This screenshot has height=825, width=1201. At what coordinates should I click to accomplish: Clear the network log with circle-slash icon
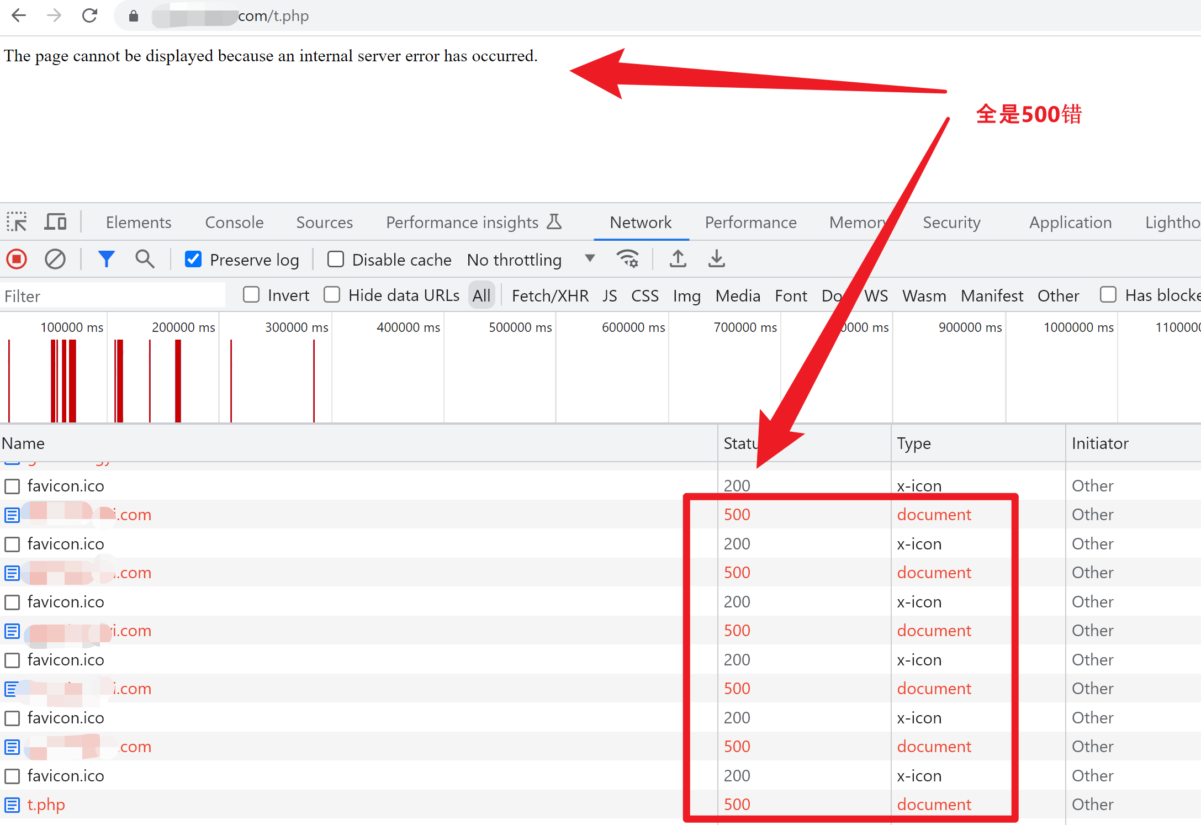tap(55, 259)
